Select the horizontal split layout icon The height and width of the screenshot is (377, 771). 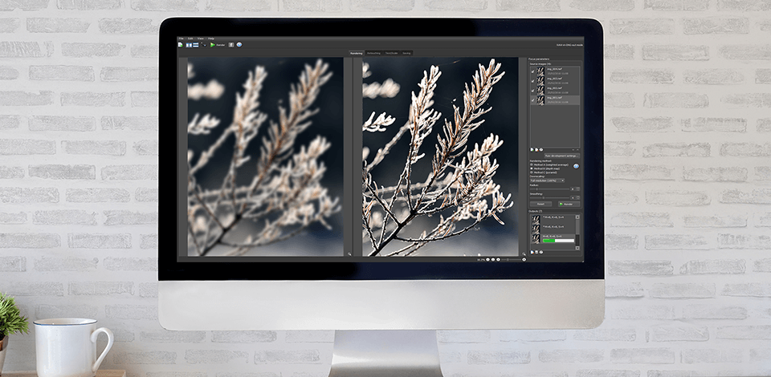(196, 45)
